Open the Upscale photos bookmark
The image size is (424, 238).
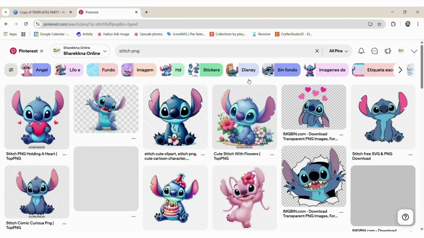tap(148, 34)
